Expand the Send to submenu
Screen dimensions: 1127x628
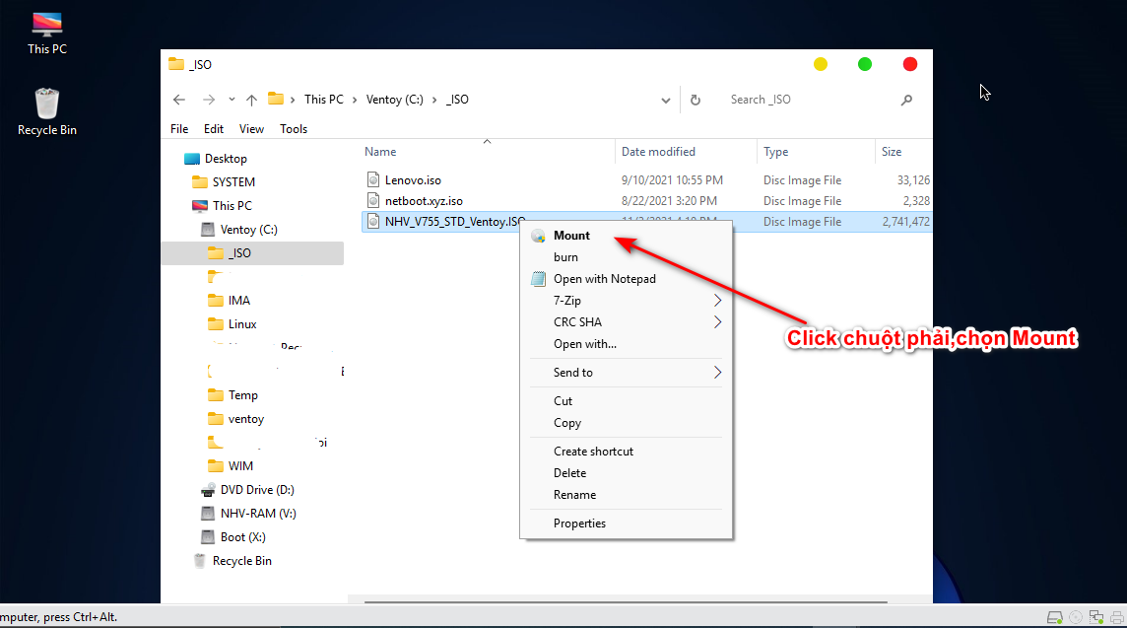(626, 373)
